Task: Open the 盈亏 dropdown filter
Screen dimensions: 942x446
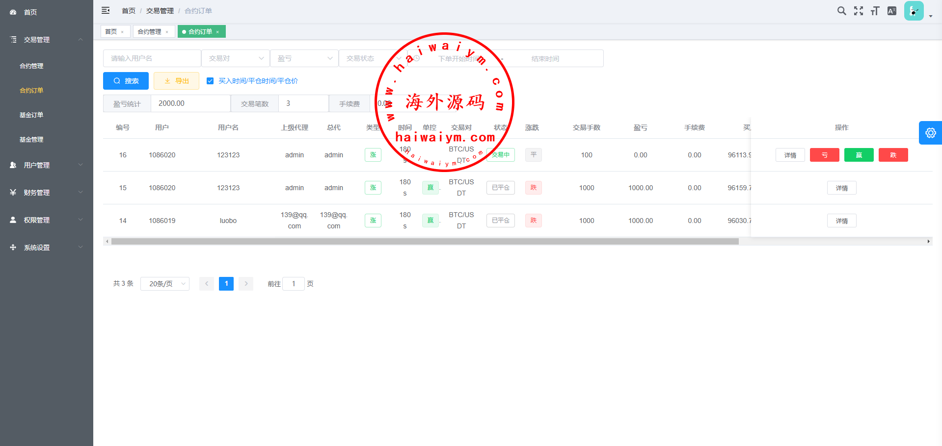Action: click(304, 58)
